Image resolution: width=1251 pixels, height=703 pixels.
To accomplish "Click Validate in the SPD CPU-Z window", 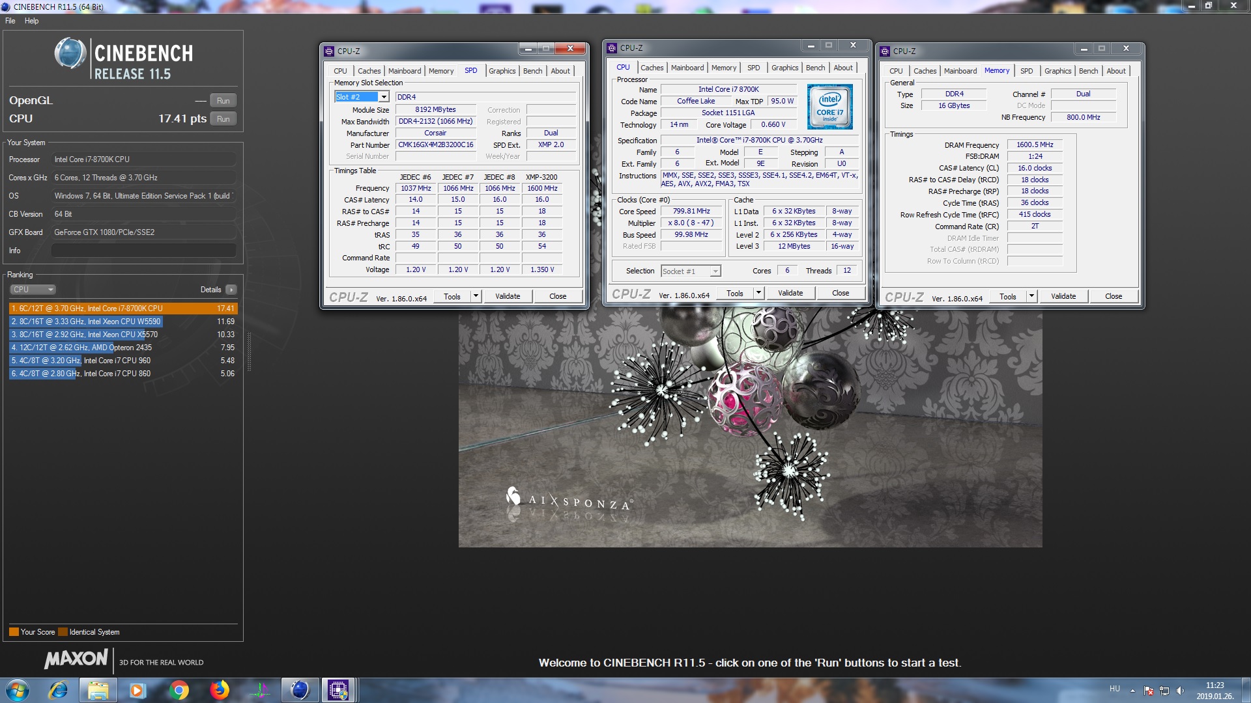I will pos(508,297).
